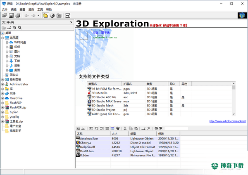Sort files by 大小 column header
Screen dimensions: 248x175
(119, 134)
